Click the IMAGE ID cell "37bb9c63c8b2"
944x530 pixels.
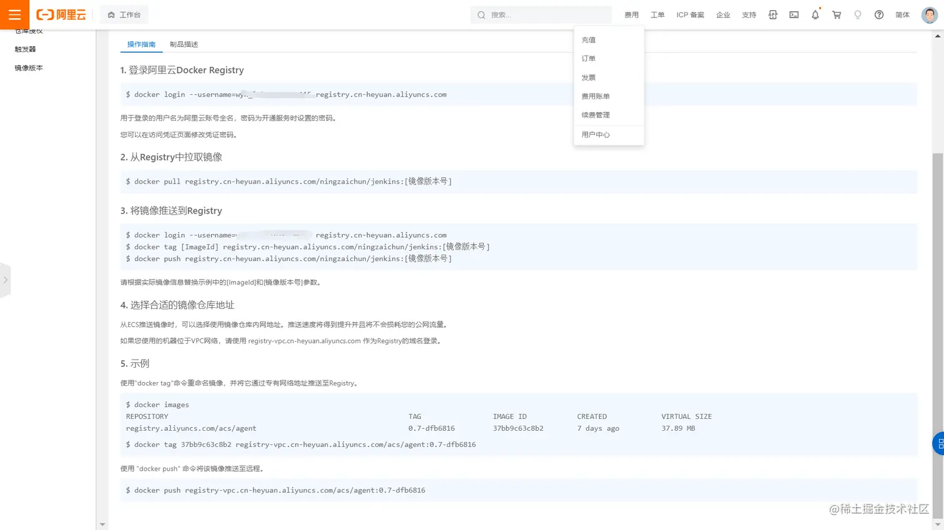[x=518, y=428]
